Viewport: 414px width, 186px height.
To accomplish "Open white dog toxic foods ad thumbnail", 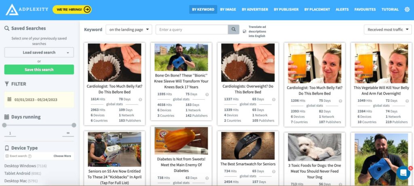I will [x=315, y=147].
